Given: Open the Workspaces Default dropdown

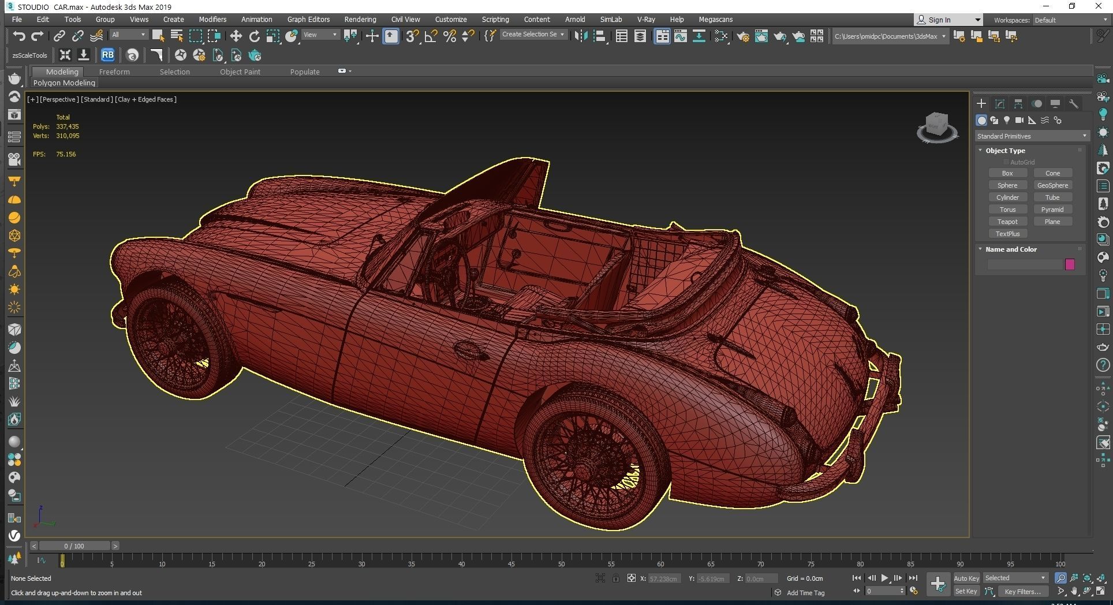Looking at the screenshot, I should (1070, 20).
